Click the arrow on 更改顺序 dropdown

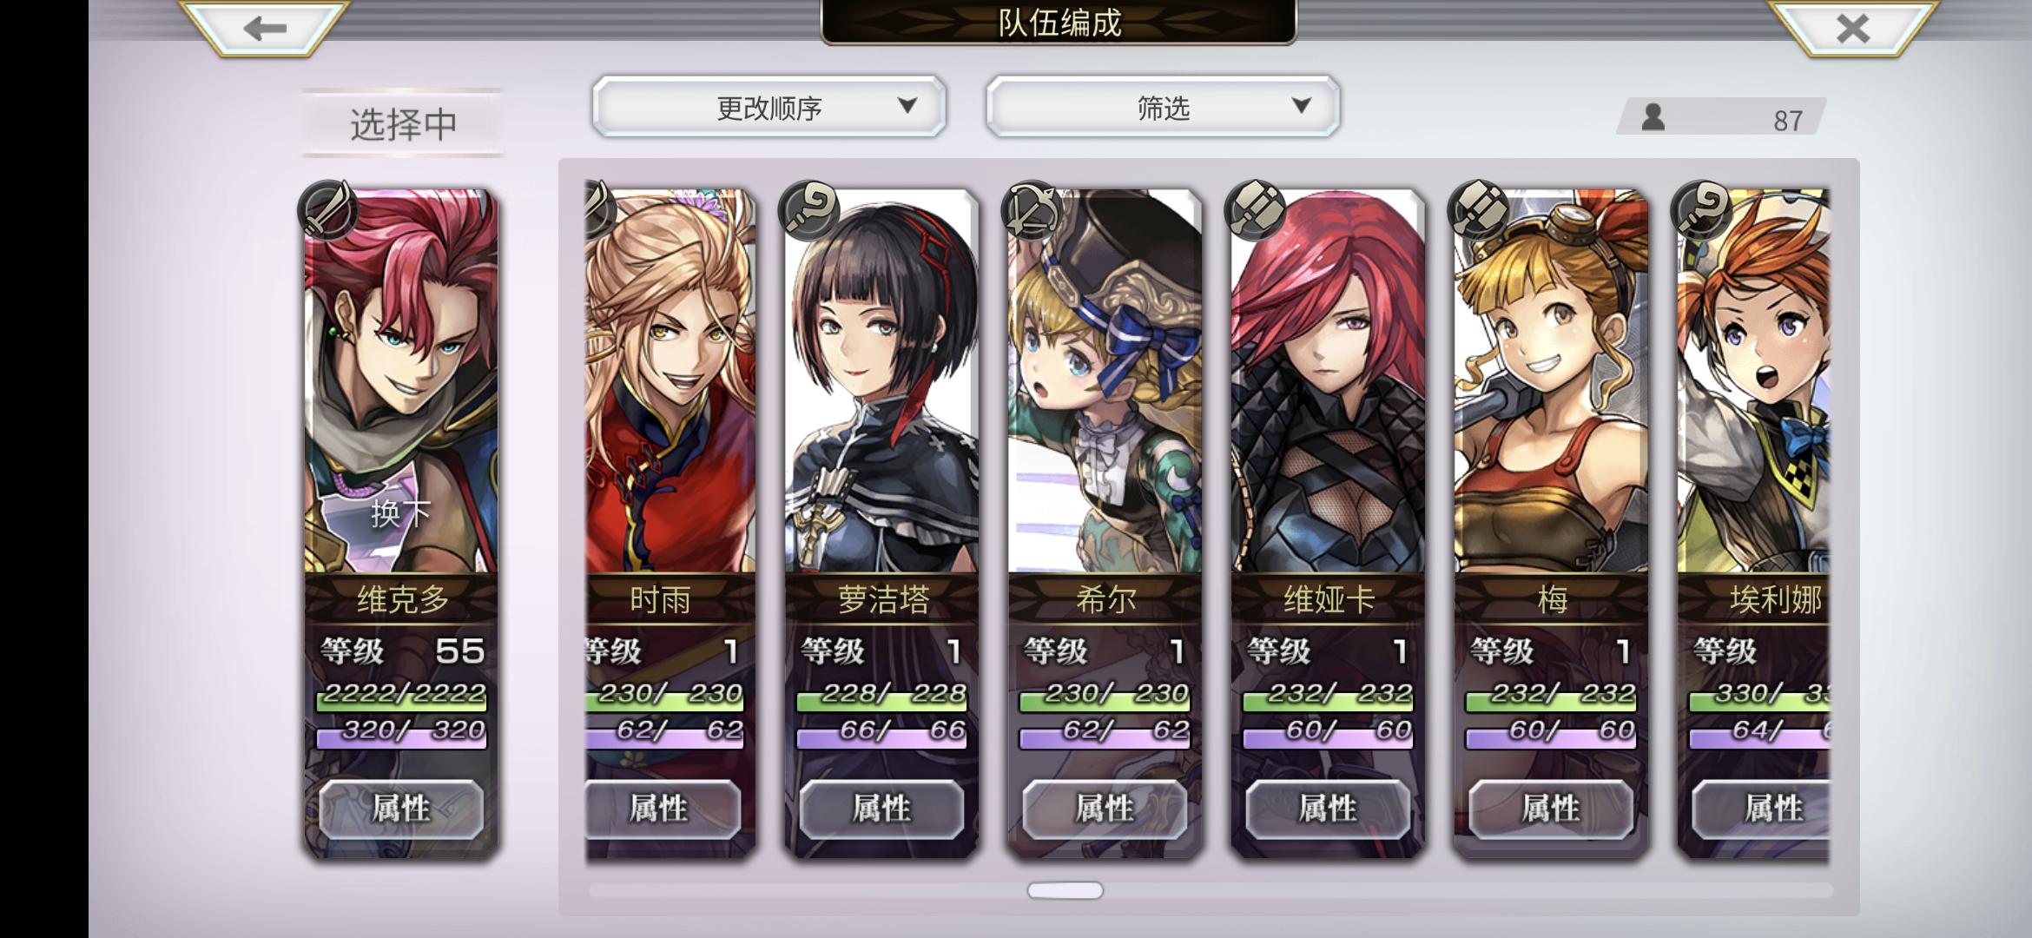point(907,106)
